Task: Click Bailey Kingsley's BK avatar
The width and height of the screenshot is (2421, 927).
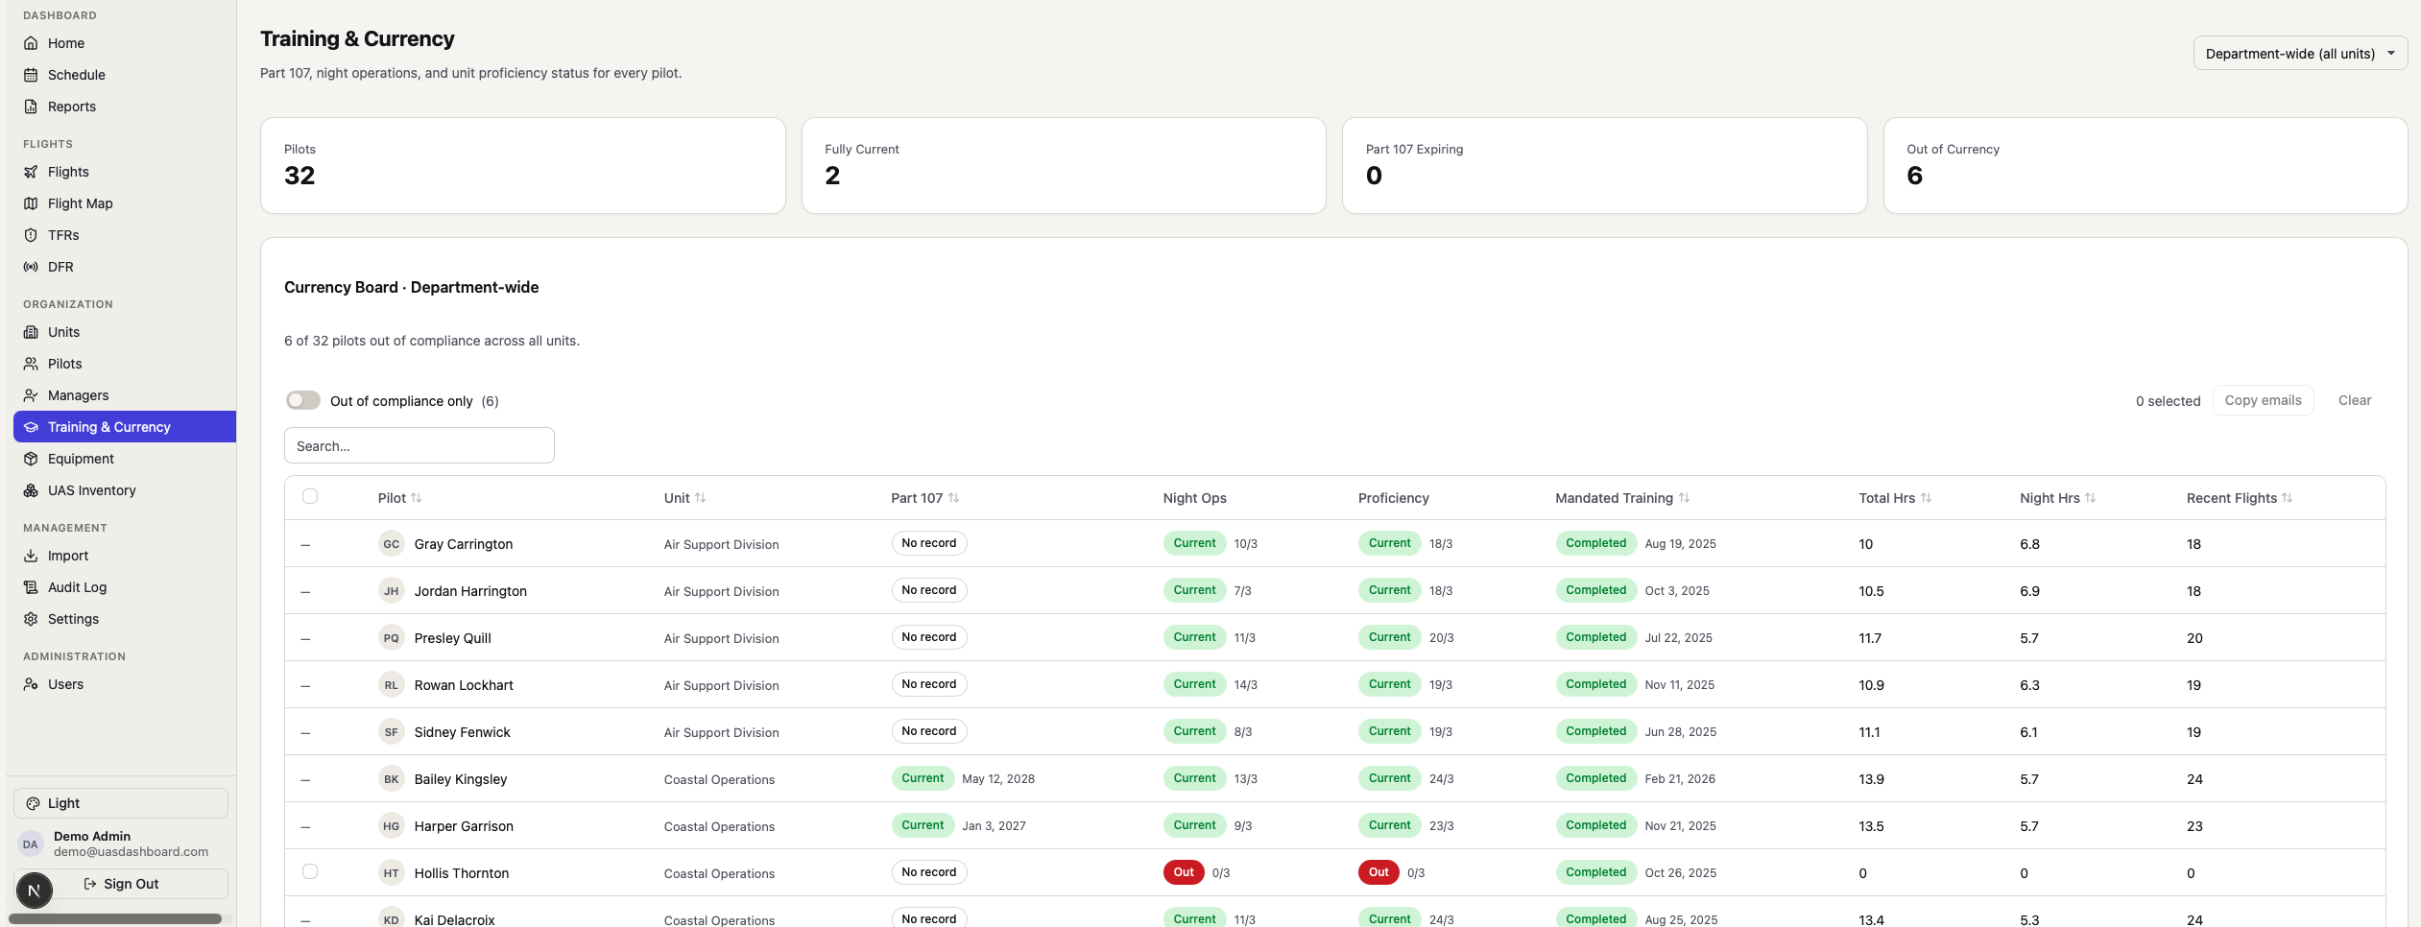Action: coord(392,779)
